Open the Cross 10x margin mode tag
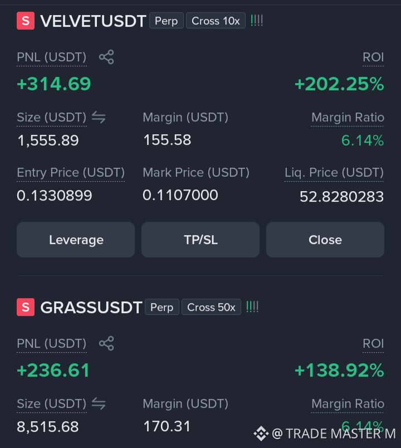Viewport: 401px width, 448px height. tap(216, 21)
